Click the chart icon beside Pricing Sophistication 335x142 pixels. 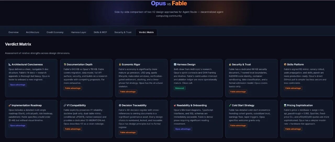pyautogui.click(x=285, y=105)
